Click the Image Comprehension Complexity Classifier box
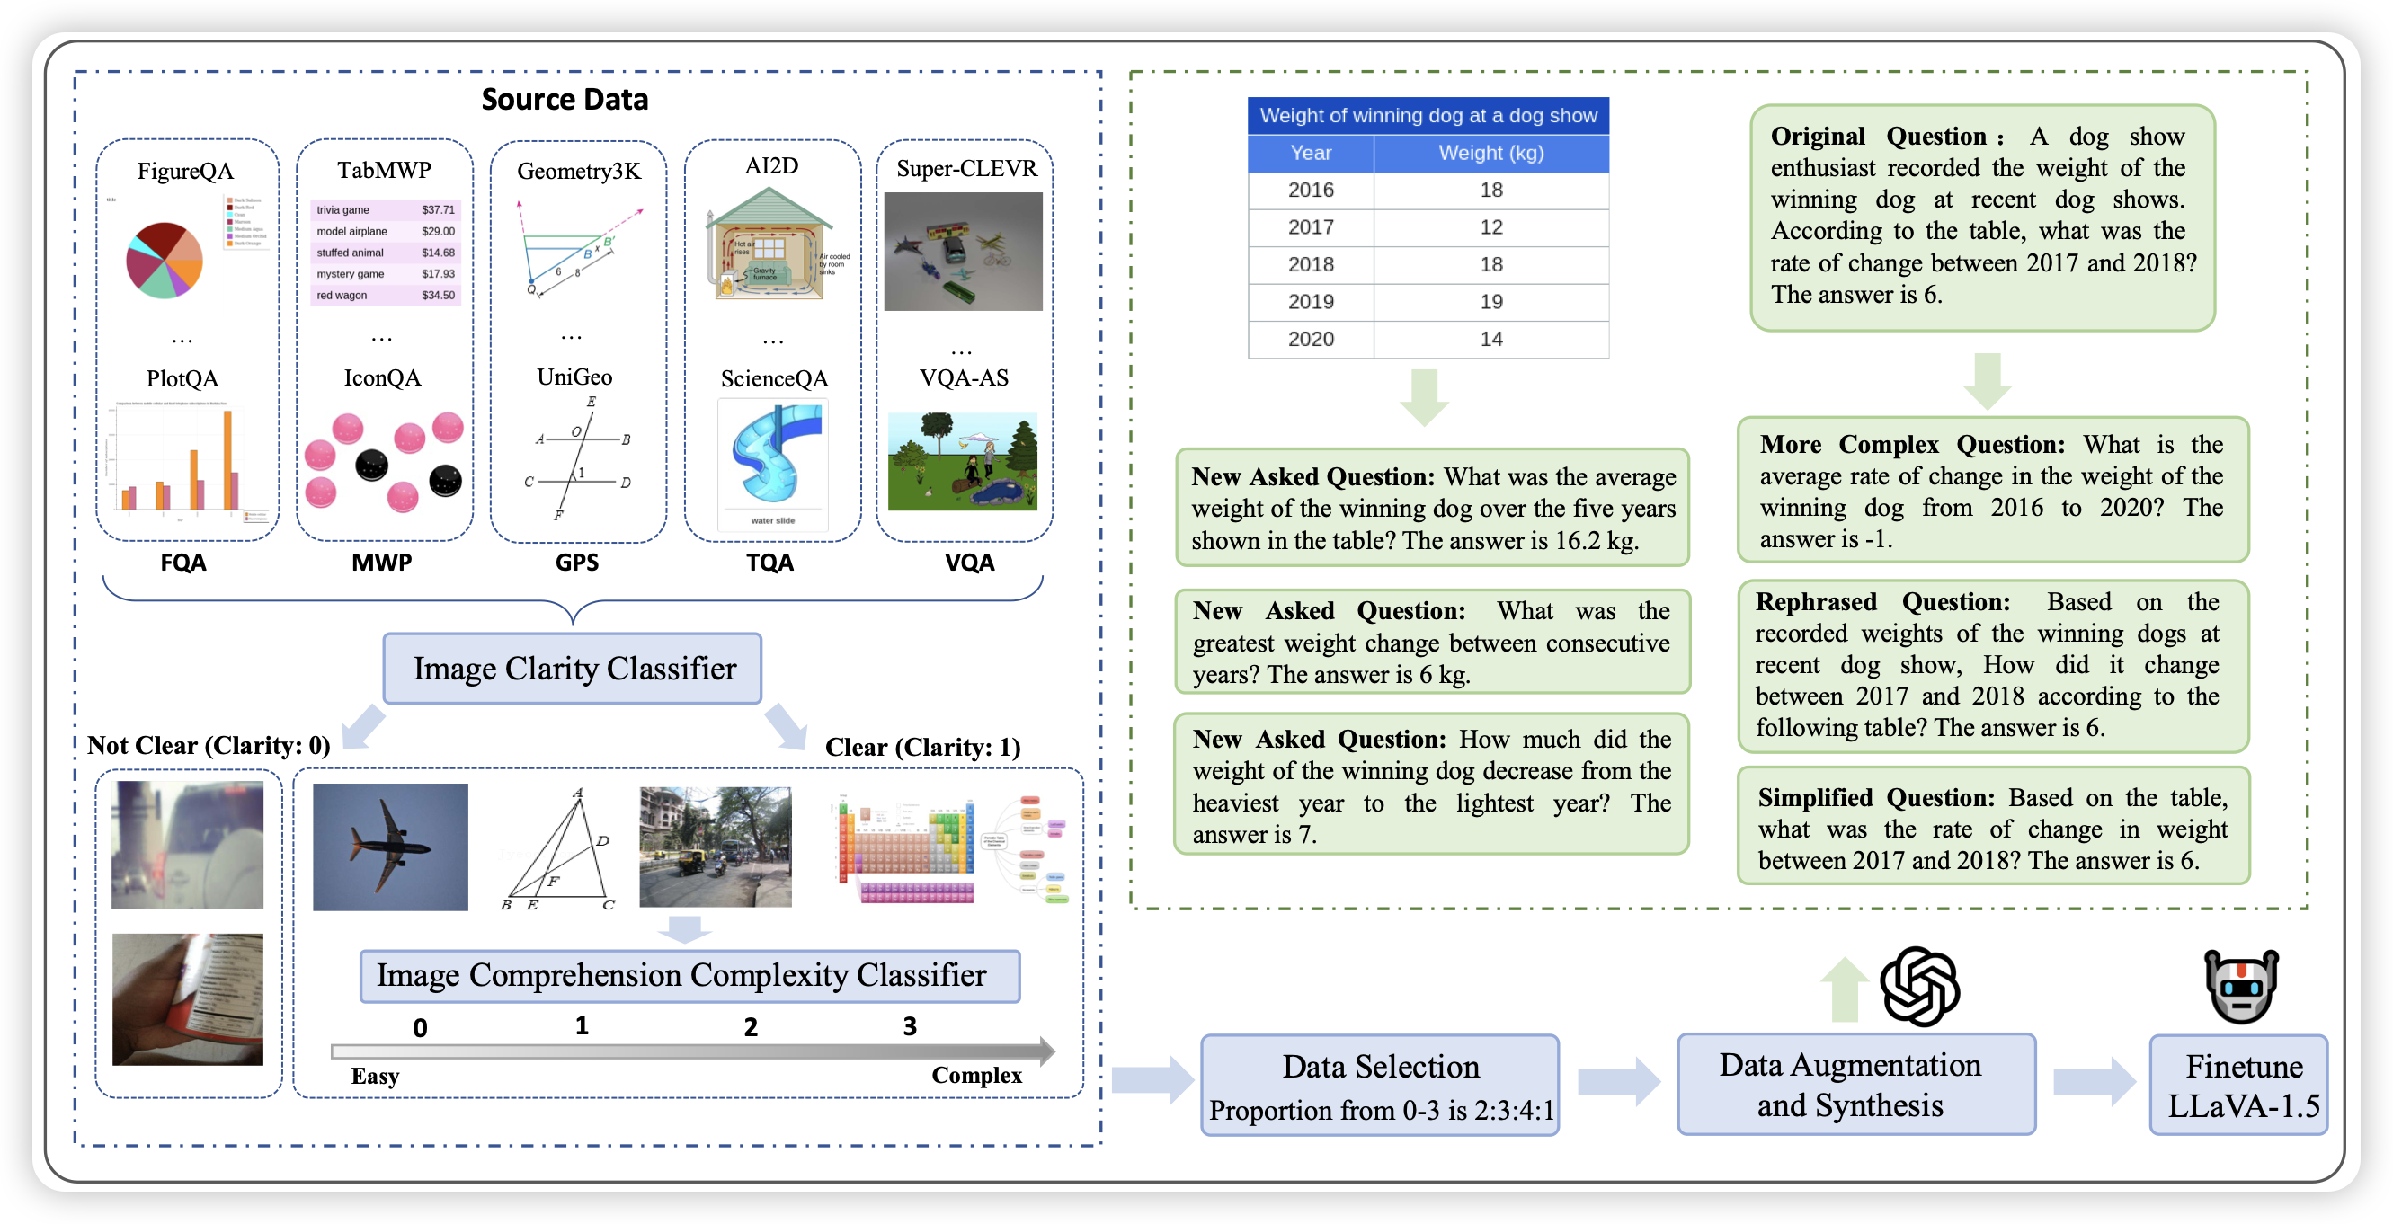 click(x=689, y=975)
